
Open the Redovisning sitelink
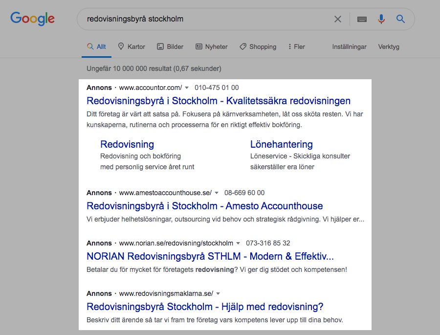(127, 144)
